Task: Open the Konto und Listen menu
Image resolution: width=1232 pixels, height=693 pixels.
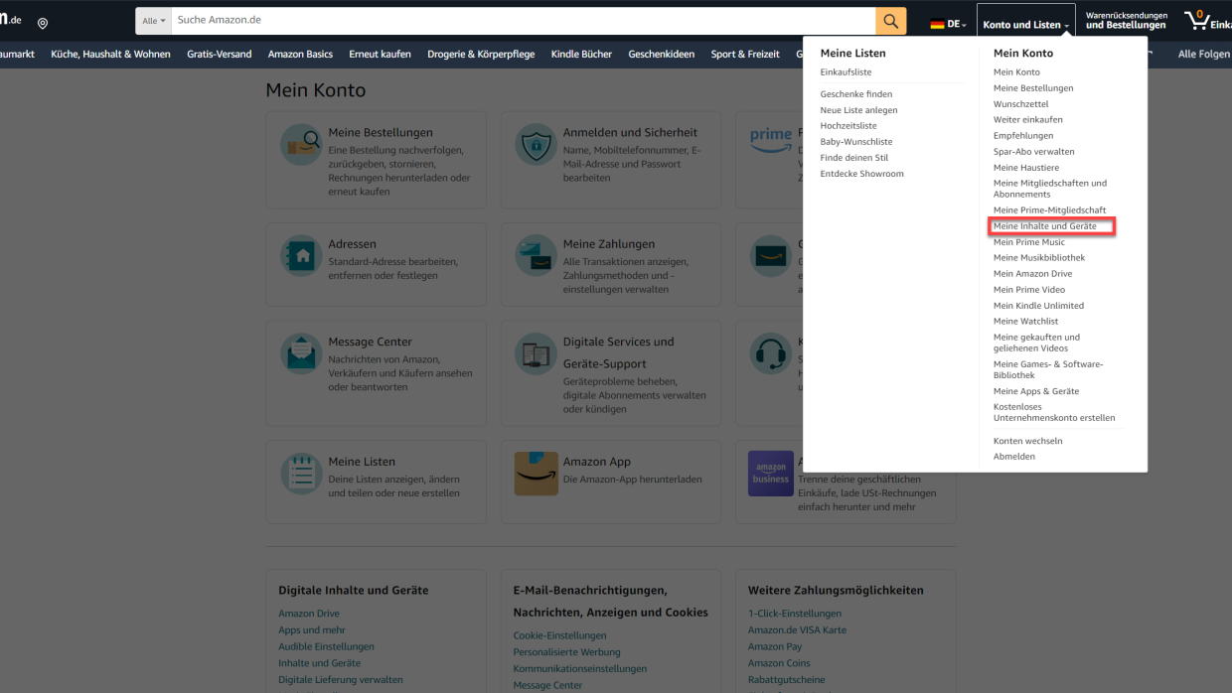Action: tap(1025, 24)
